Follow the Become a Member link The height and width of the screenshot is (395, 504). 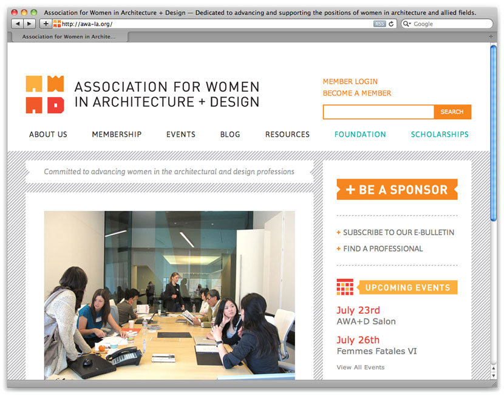(357, 94)
